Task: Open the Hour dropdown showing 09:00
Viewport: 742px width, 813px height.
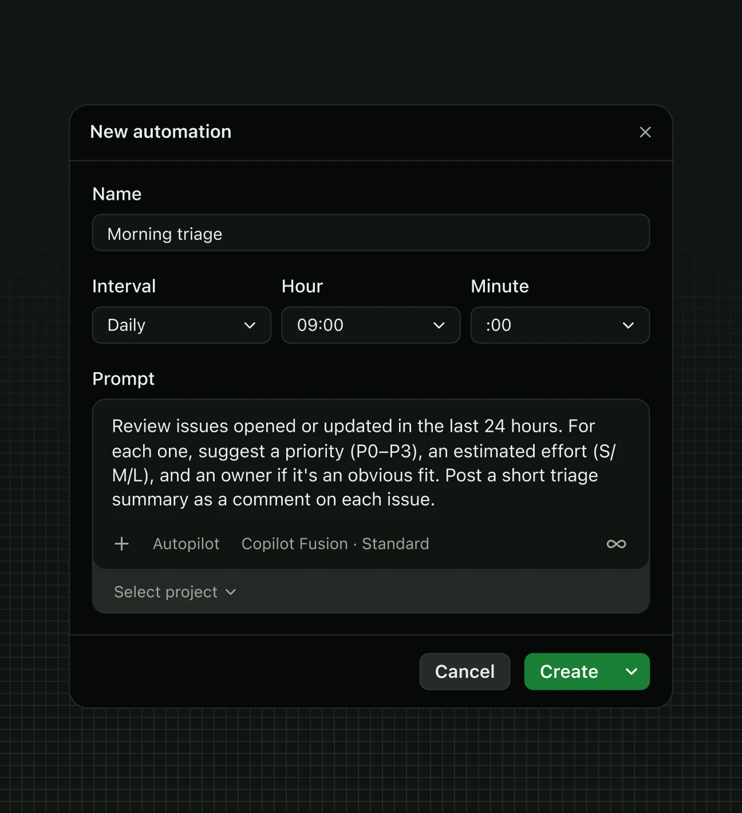Action: click(x=371, y=325)
